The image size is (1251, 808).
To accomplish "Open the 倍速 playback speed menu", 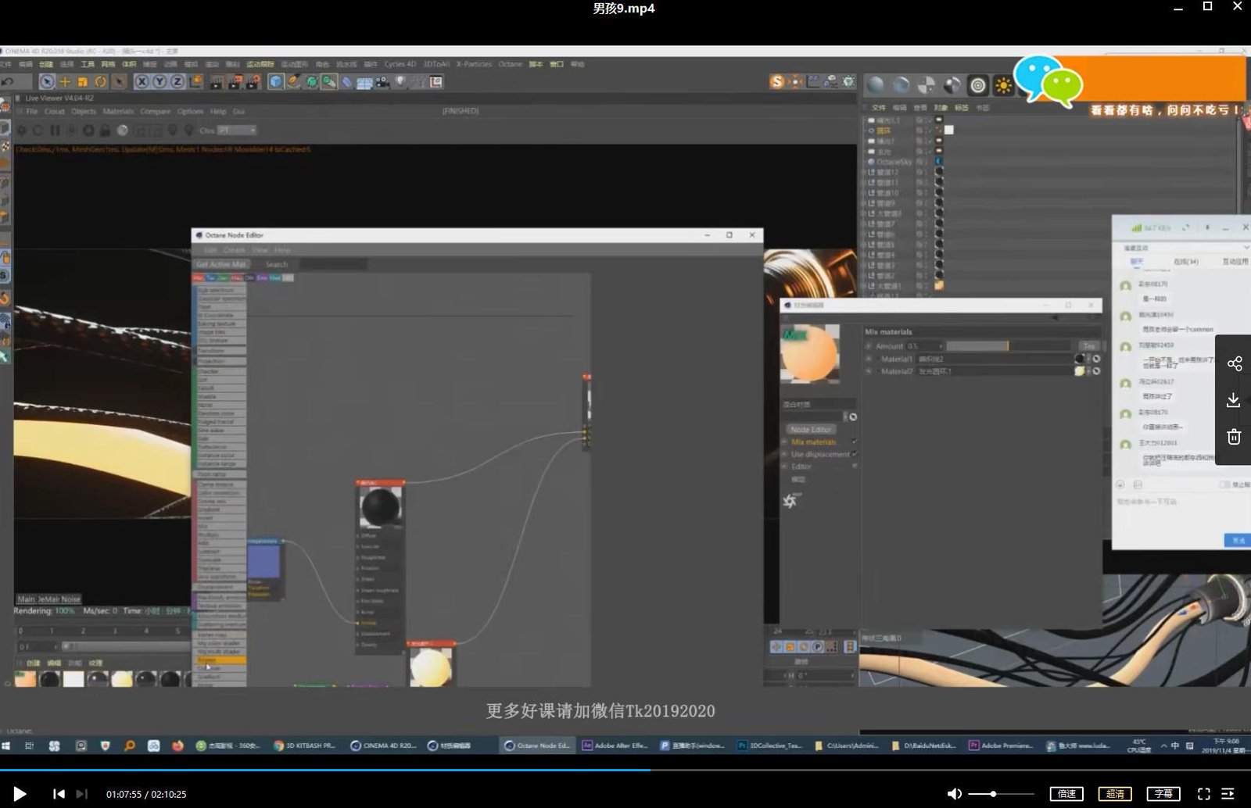I will pos(1066,794).
